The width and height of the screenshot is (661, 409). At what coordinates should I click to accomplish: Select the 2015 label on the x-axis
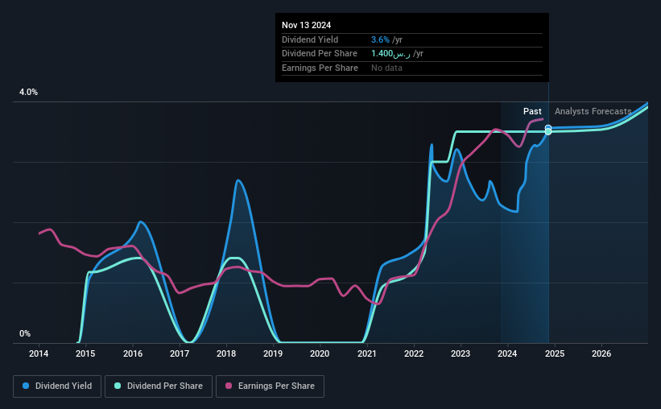[85, 353]
